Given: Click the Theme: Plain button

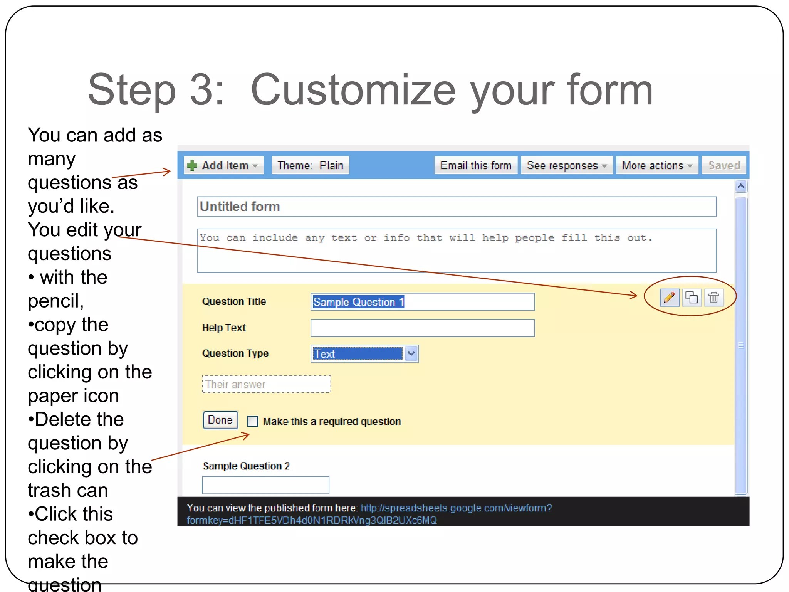Looking at the screenshot, I should [x=310, y=166].
